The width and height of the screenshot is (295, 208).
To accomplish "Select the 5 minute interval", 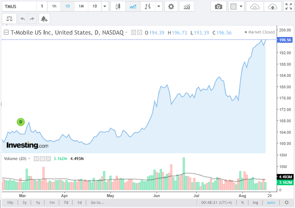I will (42, 6).
